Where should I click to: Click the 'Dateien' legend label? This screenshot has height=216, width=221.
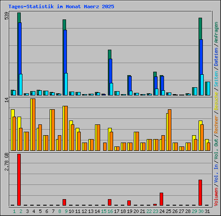pos(216,57)
